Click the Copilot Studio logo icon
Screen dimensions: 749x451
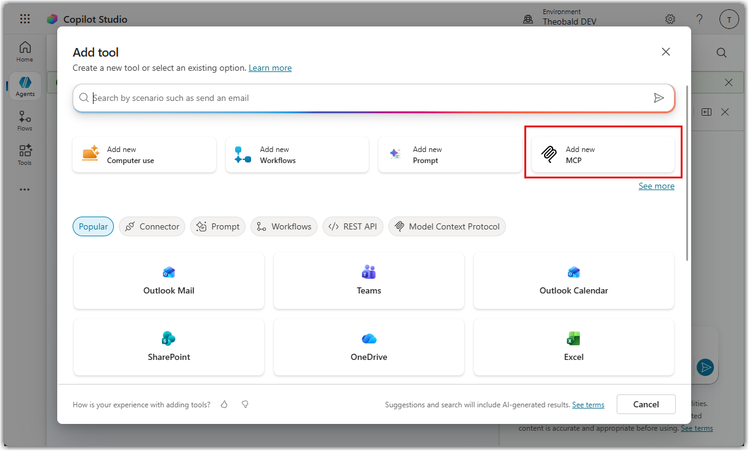coord(52,19)
